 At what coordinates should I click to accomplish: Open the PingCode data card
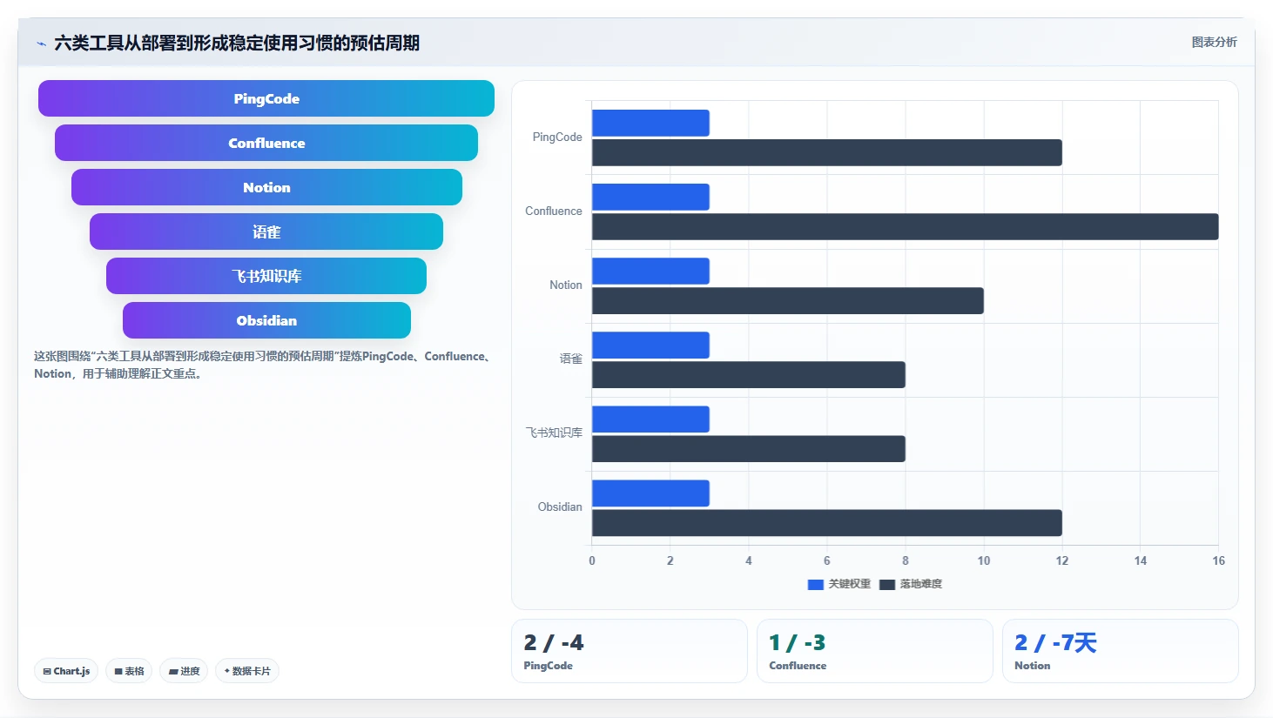coord(630,651)
